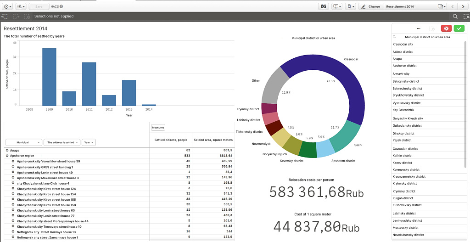Click the Change edit sheet button
The width and height of the screenshot is (470, 242).
point(370,6)
